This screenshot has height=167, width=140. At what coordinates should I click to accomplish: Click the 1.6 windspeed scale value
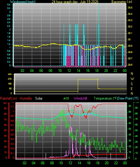[x=9, y=37]
